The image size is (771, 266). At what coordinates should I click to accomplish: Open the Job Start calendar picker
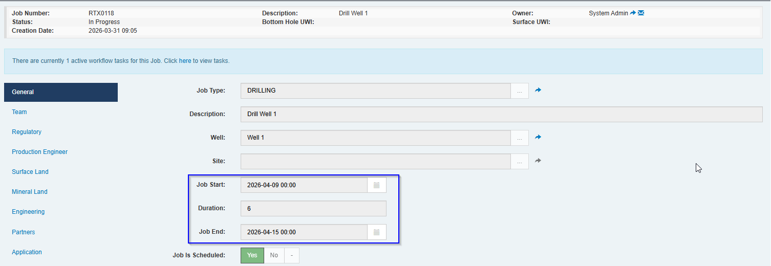(376, 185)
